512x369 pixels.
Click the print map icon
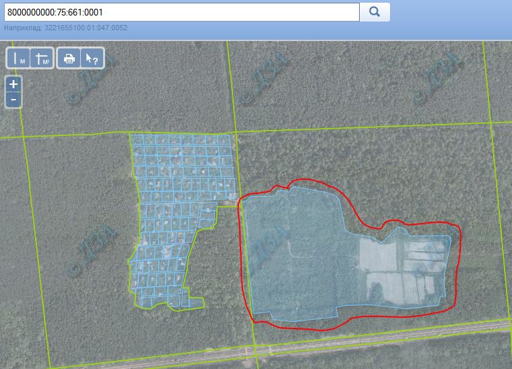(x=69, y=59)
